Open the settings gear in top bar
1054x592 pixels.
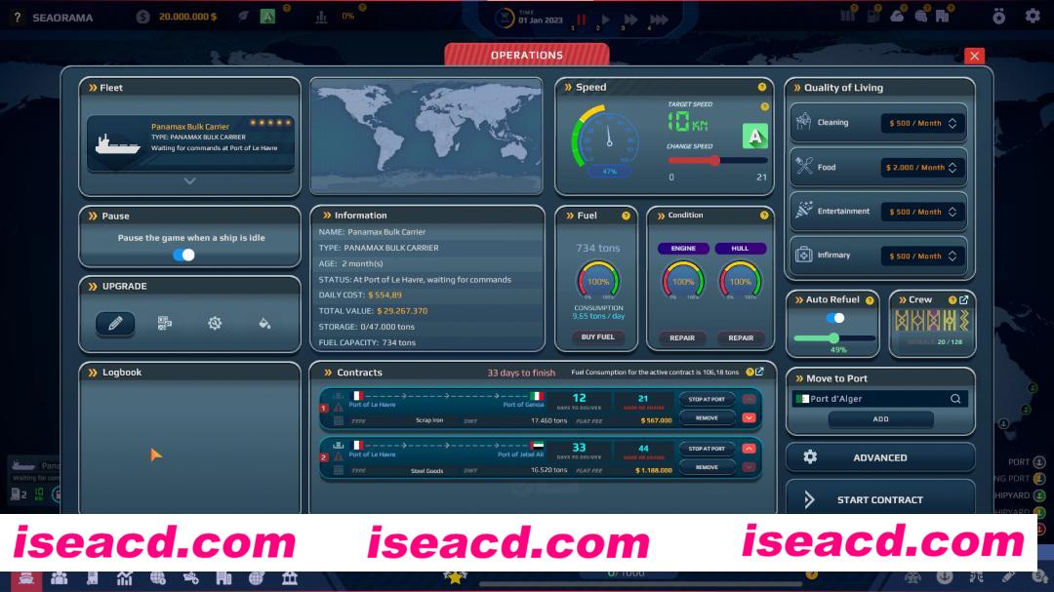[x=1033, y=17]
